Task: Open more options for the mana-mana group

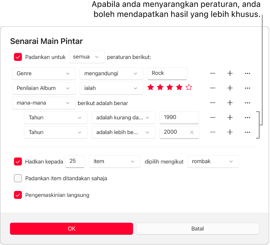Action: [247, 103]
